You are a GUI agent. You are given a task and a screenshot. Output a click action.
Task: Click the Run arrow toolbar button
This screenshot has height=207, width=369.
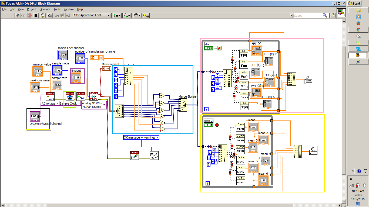[x=18, y=15]
